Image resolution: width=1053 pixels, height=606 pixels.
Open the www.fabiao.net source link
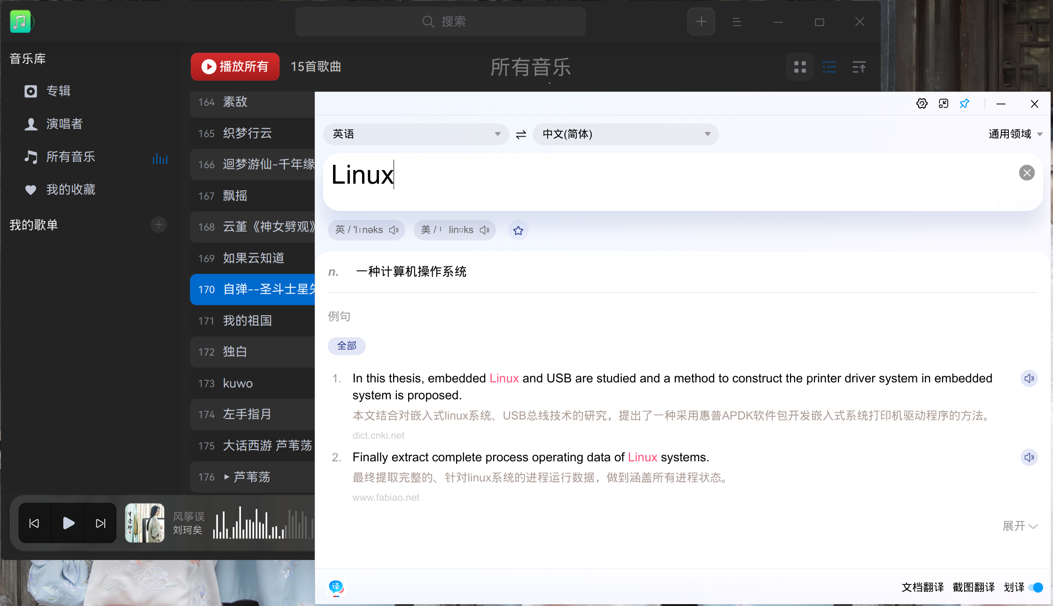tap(386, 497)
